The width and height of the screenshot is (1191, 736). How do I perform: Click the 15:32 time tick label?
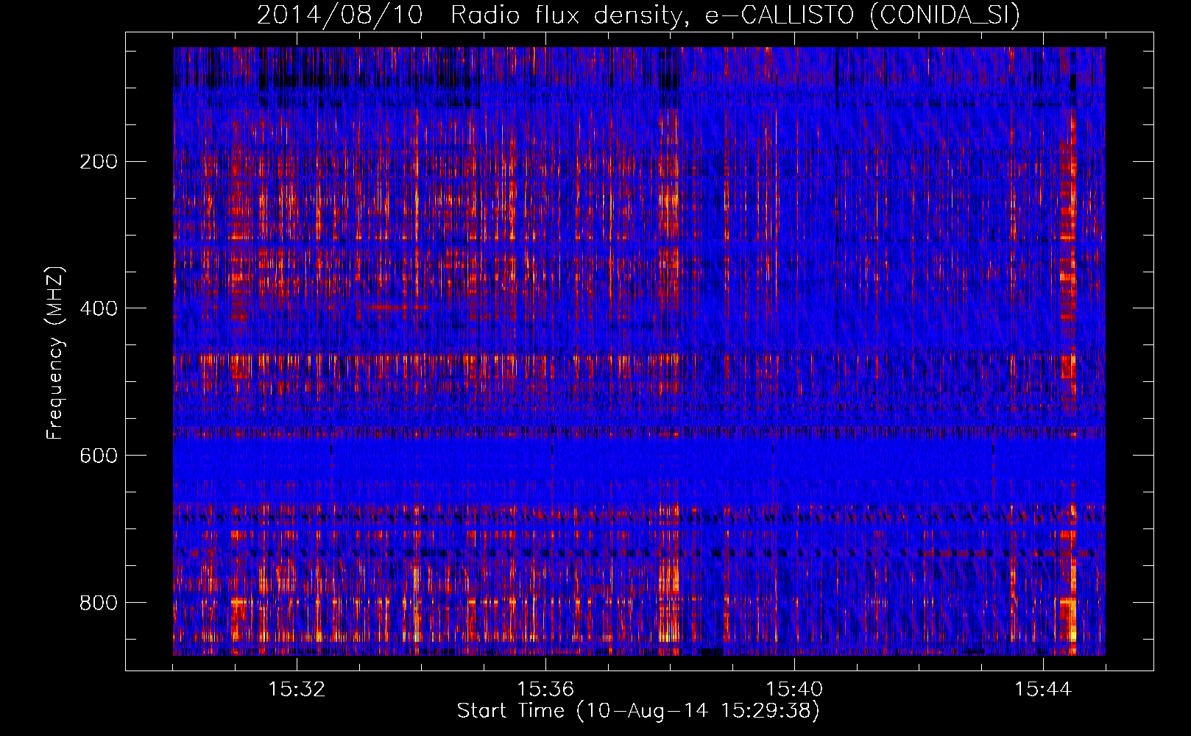coord(297,690)
